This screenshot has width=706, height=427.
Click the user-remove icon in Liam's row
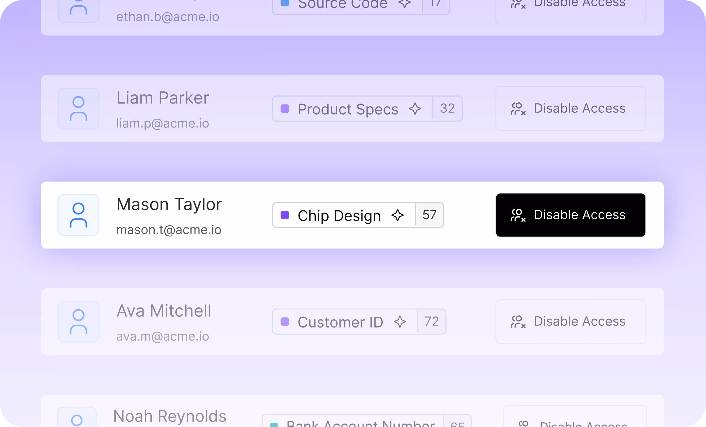click(518, 109)
